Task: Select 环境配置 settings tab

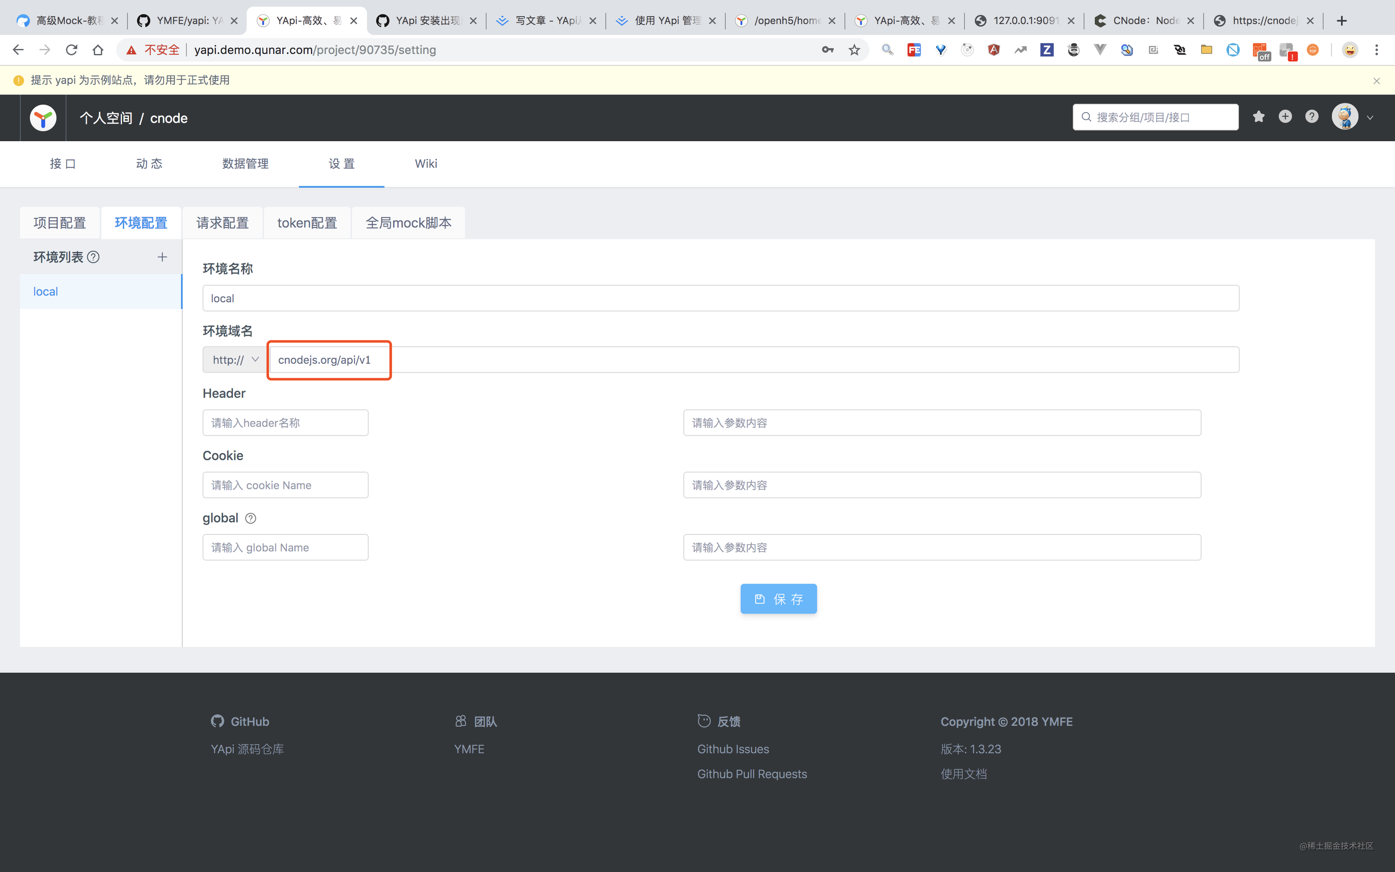Action: click(141, 222)
